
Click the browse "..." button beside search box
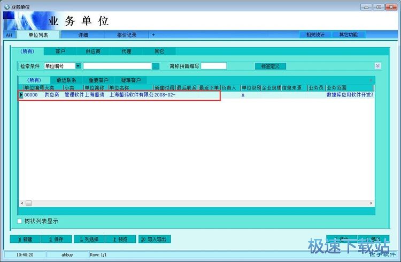(x=156, y=66)
